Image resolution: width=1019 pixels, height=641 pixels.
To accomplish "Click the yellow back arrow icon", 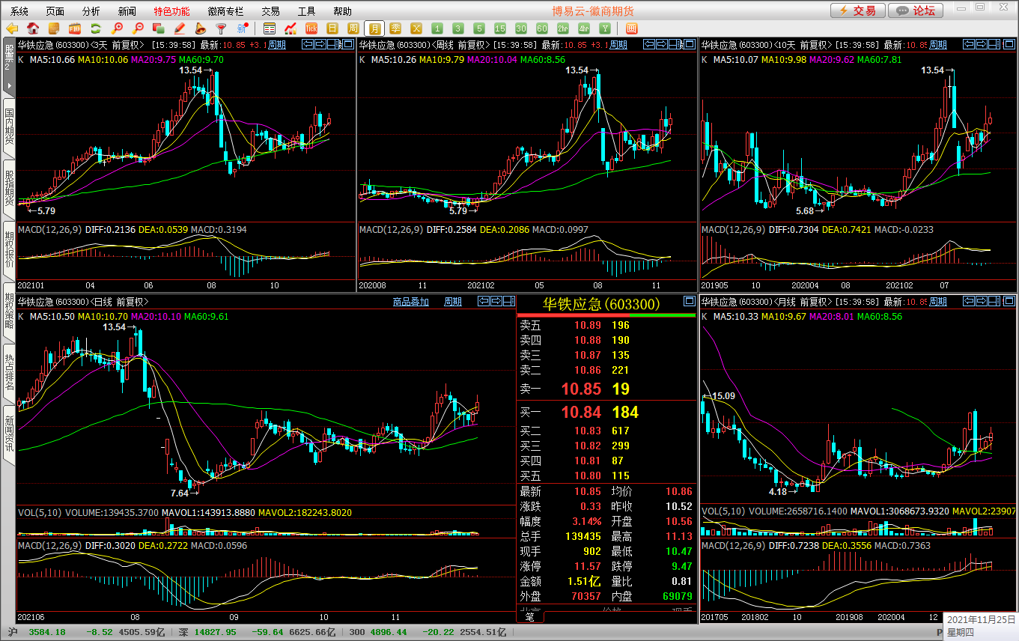I will point(12,28).
